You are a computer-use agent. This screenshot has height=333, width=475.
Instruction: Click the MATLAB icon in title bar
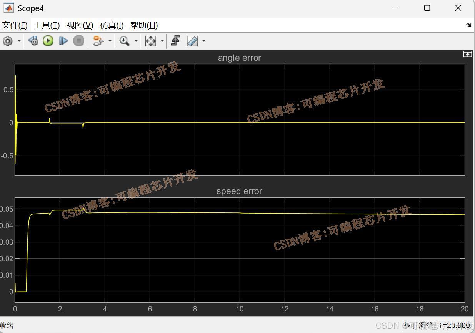tap(8, 8)
